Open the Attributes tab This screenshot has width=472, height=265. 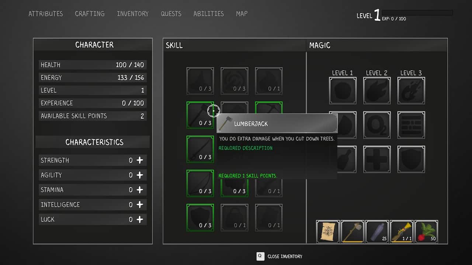point(46,14)
